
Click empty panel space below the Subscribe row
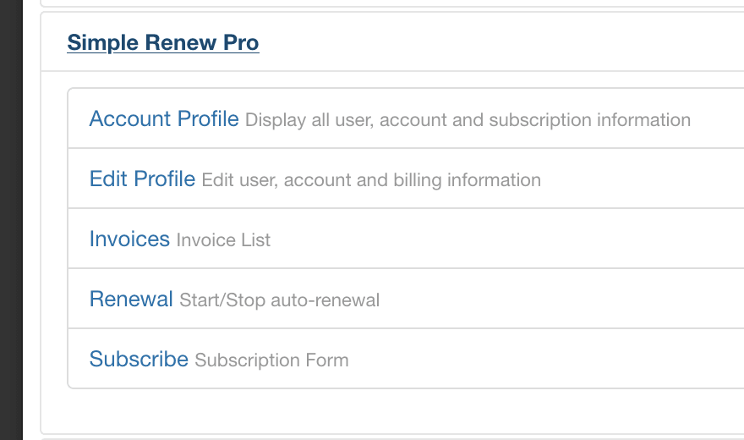point(389,411)
